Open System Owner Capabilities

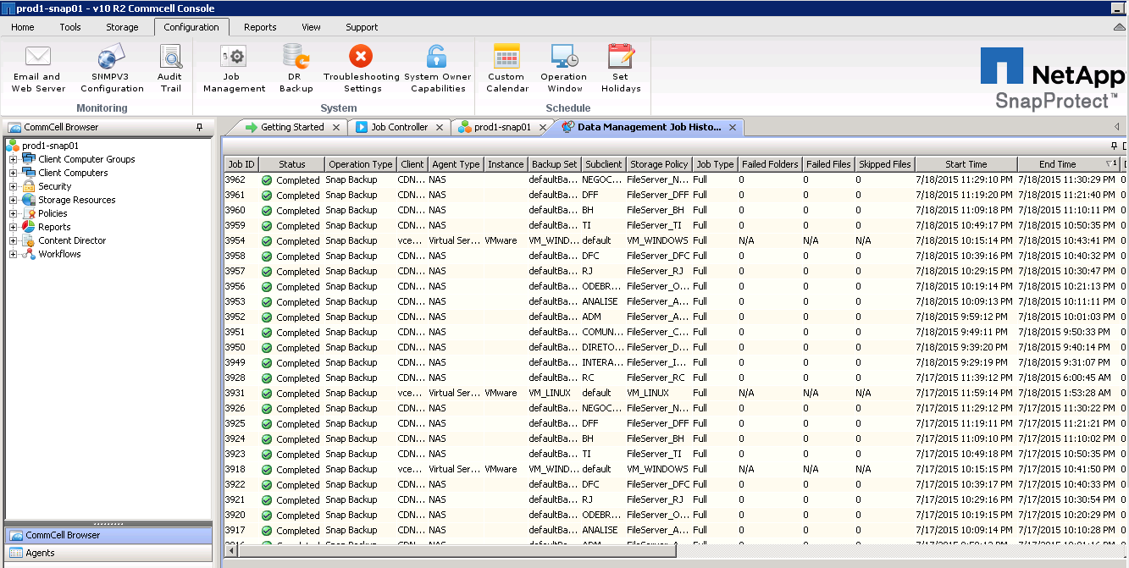436,68
